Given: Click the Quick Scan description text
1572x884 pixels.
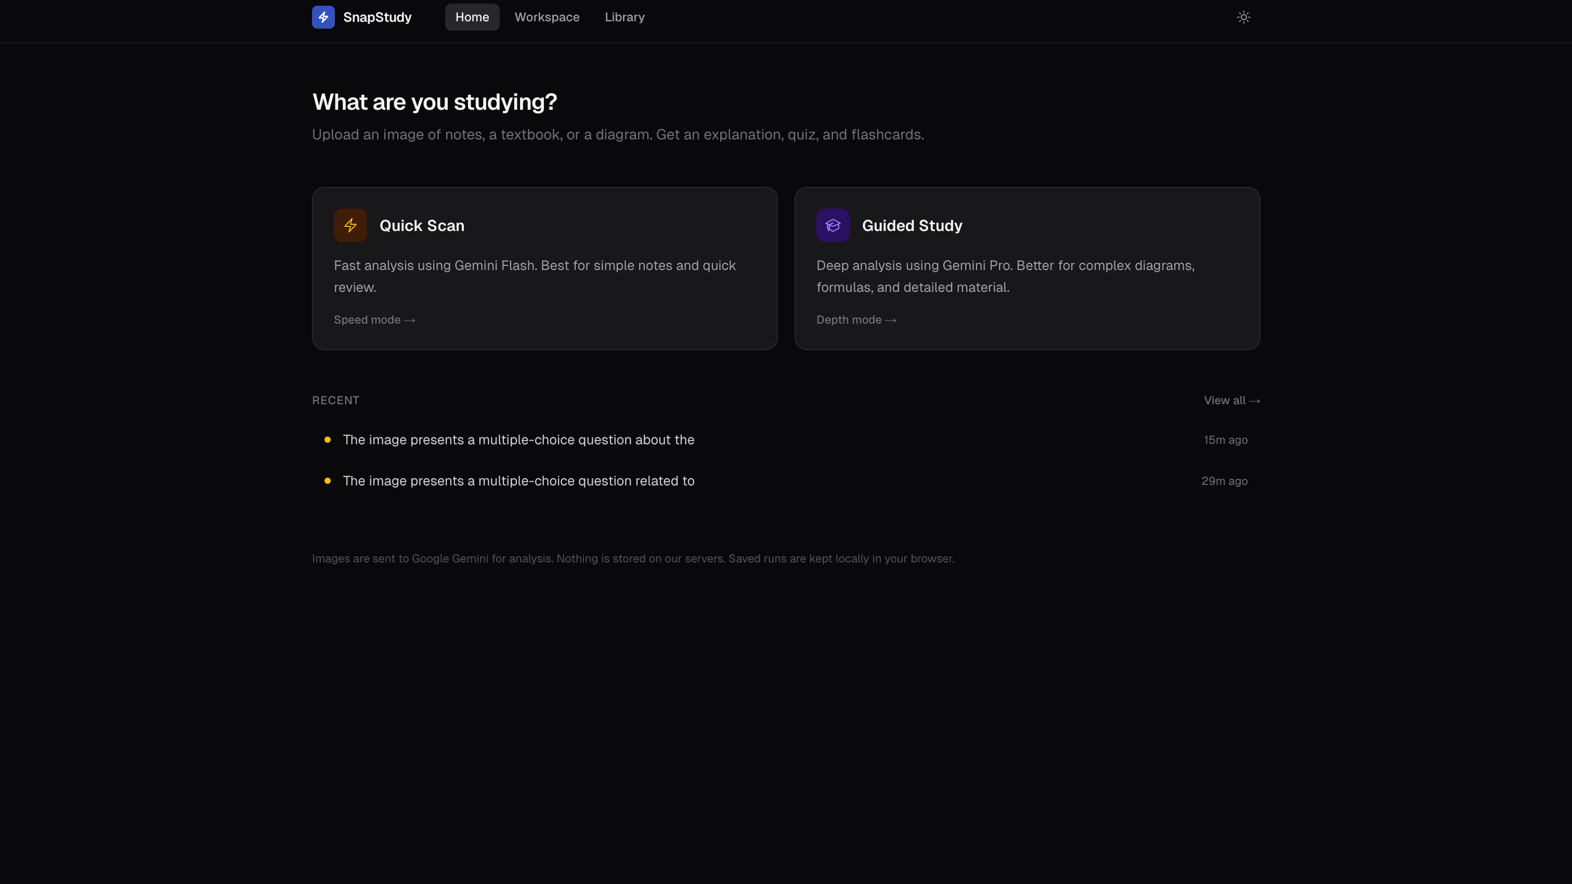Looking at the screenshot, I should (x=535, y=276).
